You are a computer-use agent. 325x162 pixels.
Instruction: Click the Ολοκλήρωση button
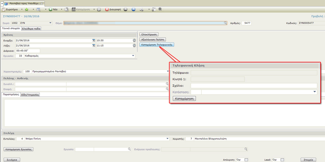click(149, 34)
